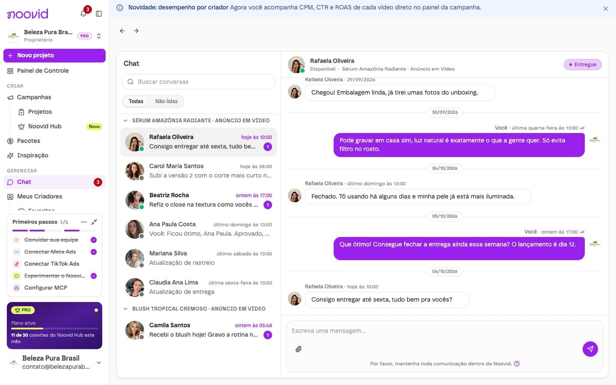Click the Noovid Hub invites progress bar
The height and width of the screenshot is (385, 616).
54,329
